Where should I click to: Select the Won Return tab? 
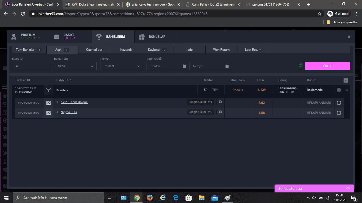221,50
